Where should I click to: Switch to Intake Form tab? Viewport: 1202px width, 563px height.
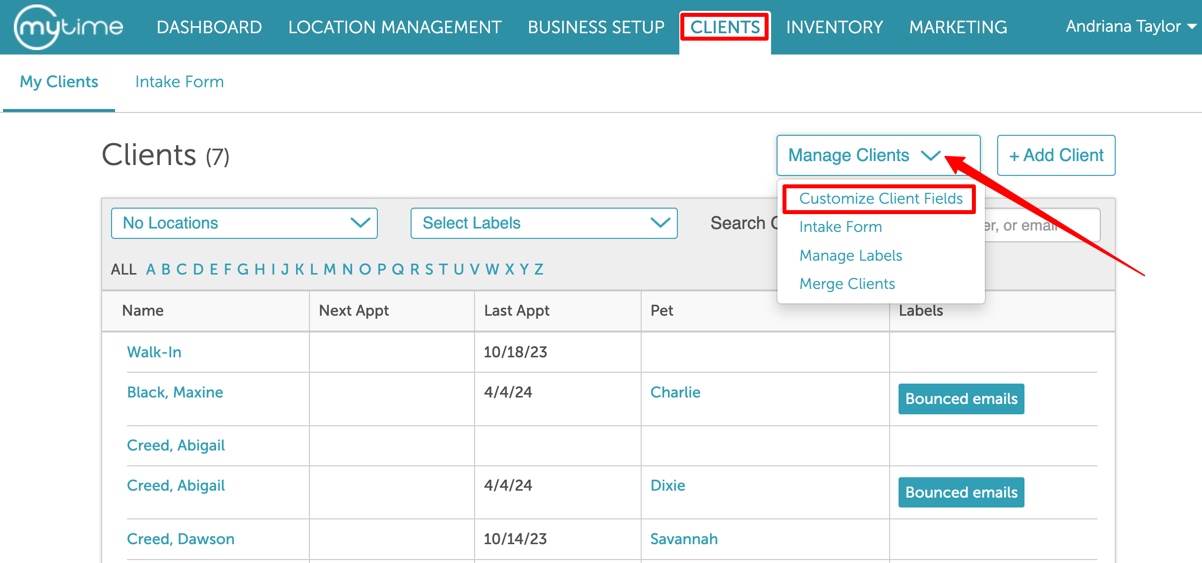pyautogui.click(x=180, y=82)
